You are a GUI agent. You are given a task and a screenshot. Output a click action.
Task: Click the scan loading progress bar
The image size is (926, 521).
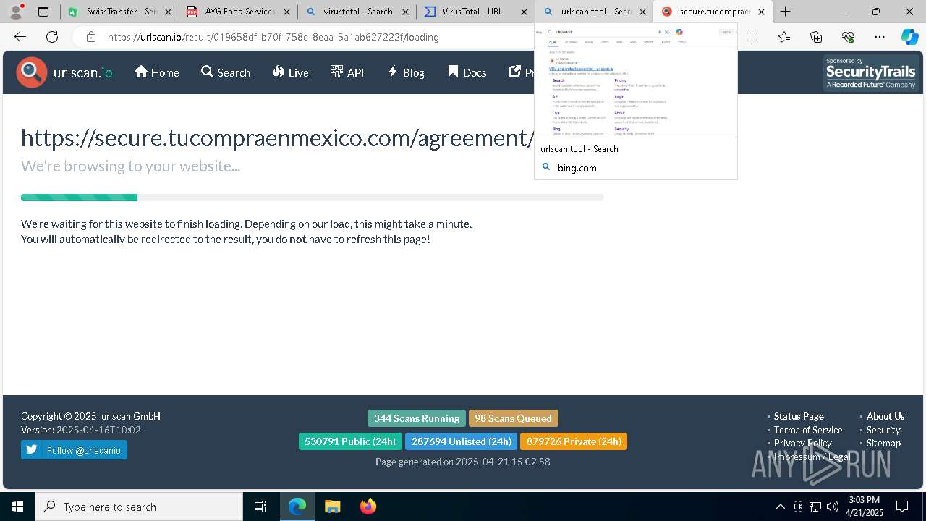(312, 198)
